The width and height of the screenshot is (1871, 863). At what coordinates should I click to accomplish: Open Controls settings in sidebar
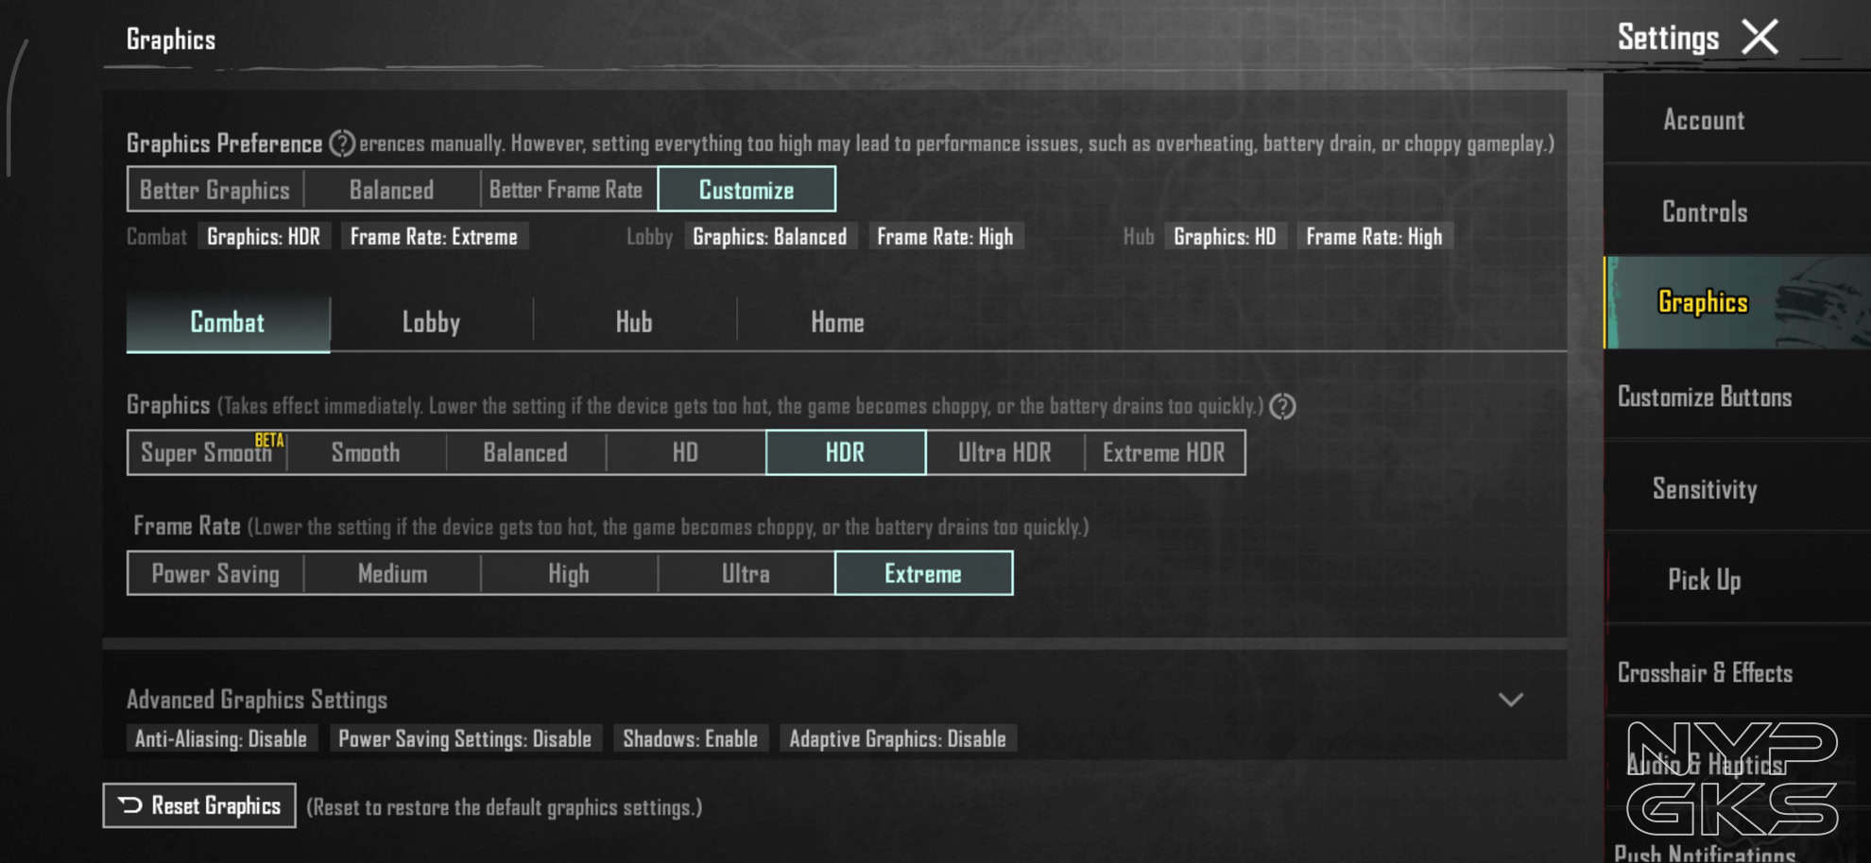(1705, 212)
